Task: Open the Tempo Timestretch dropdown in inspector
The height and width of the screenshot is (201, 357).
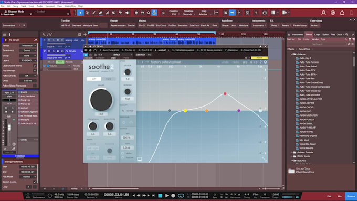Action: pos(28,45)
